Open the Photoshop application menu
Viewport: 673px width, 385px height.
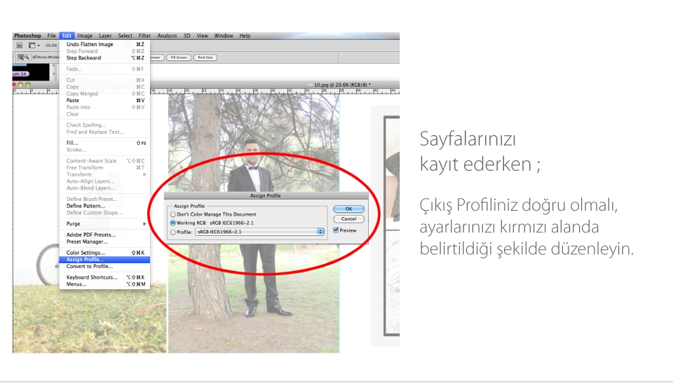[27, 36]
